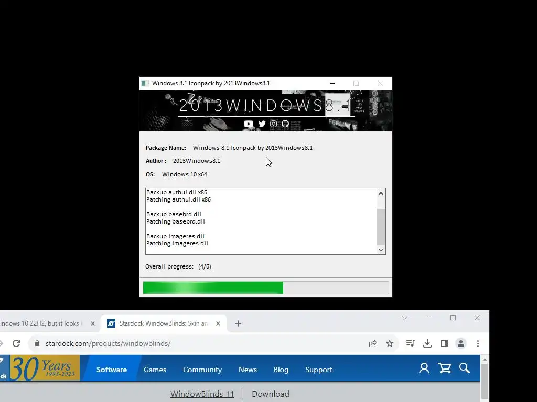The width and height of the screenshot is (537, 402).
Task: Click the Stardock page scrollbar up arrow
Action: pos(485,360)
